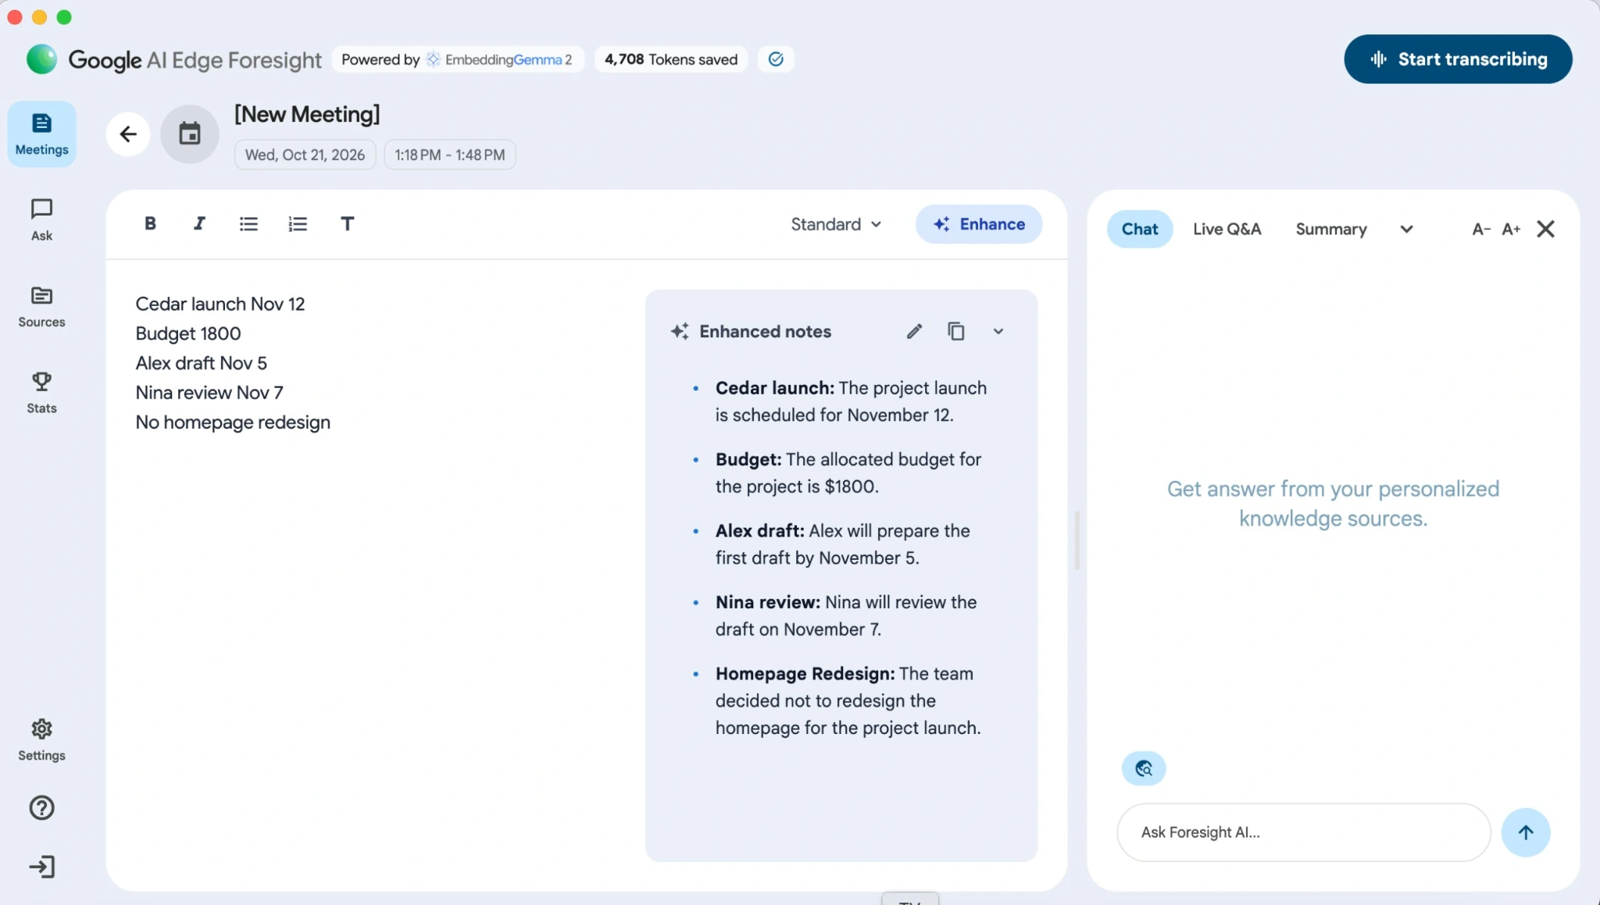Click the Wed, Oct 21, 2026 date chip

click(305, 155)
